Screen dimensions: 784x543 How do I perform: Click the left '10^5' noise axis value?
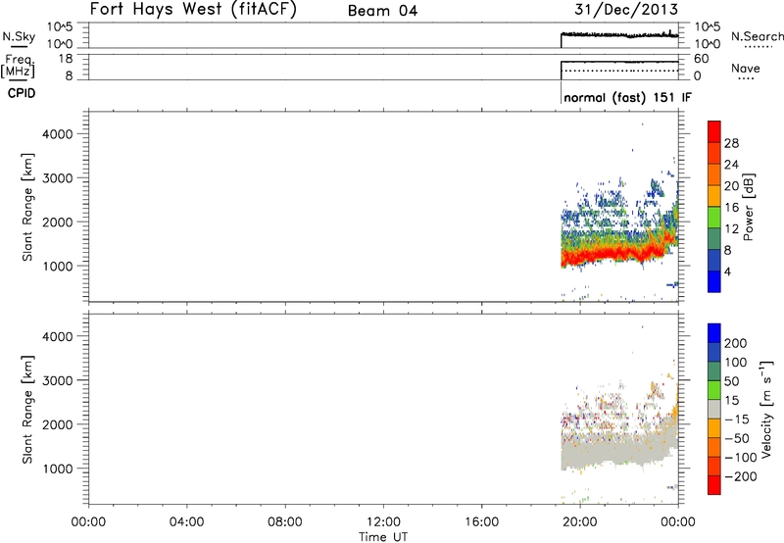tap(60, 26)
